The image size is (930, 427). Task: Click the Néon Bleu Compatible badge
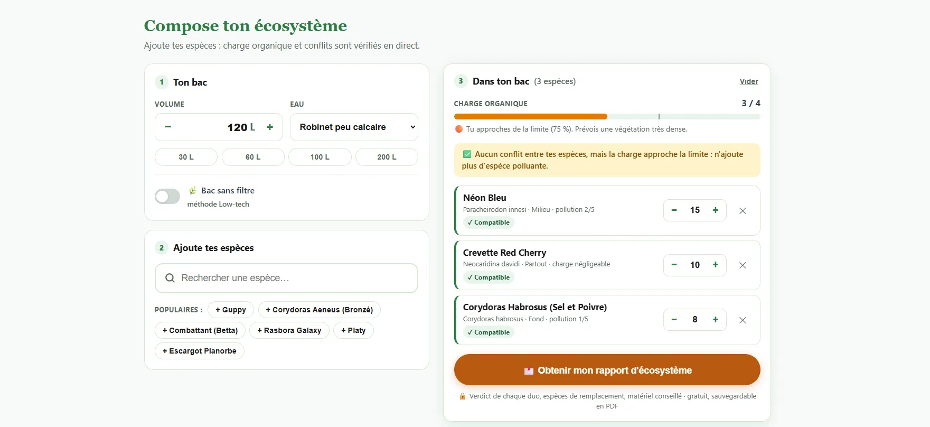[489, 222]
